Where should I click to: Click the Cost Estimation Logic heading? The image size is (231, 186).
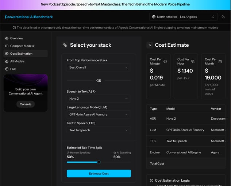pos(172,181)
